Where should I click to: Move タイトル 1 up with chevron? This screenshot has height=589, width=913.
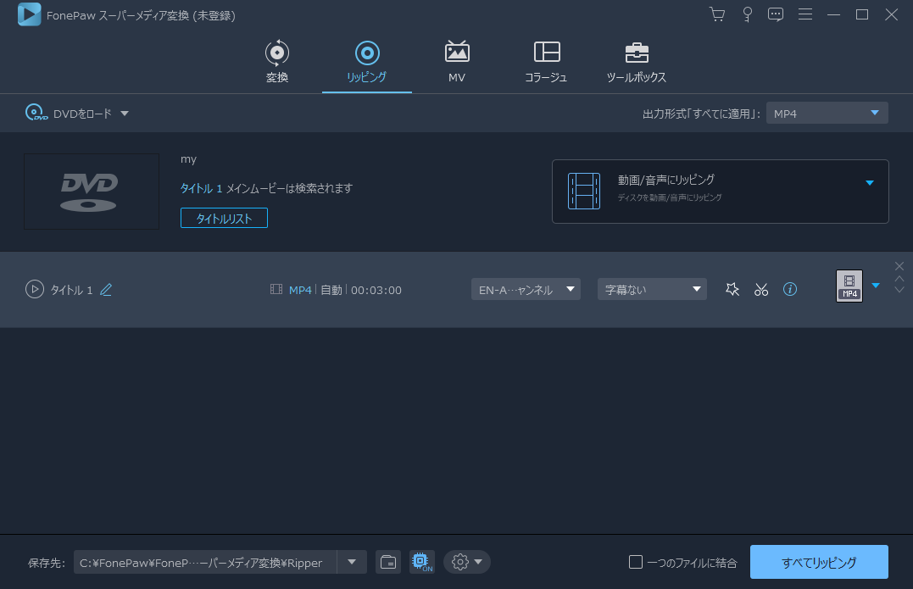point(899,279)
